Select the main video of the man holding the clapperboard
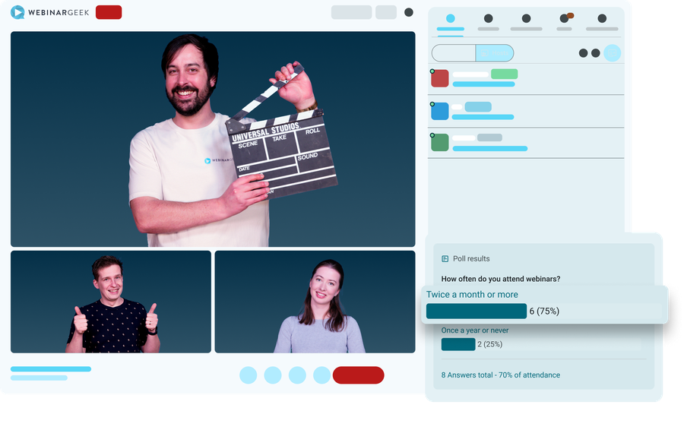Image resolution: width=684 pixels, height=430 pixels. click(213, 139)
